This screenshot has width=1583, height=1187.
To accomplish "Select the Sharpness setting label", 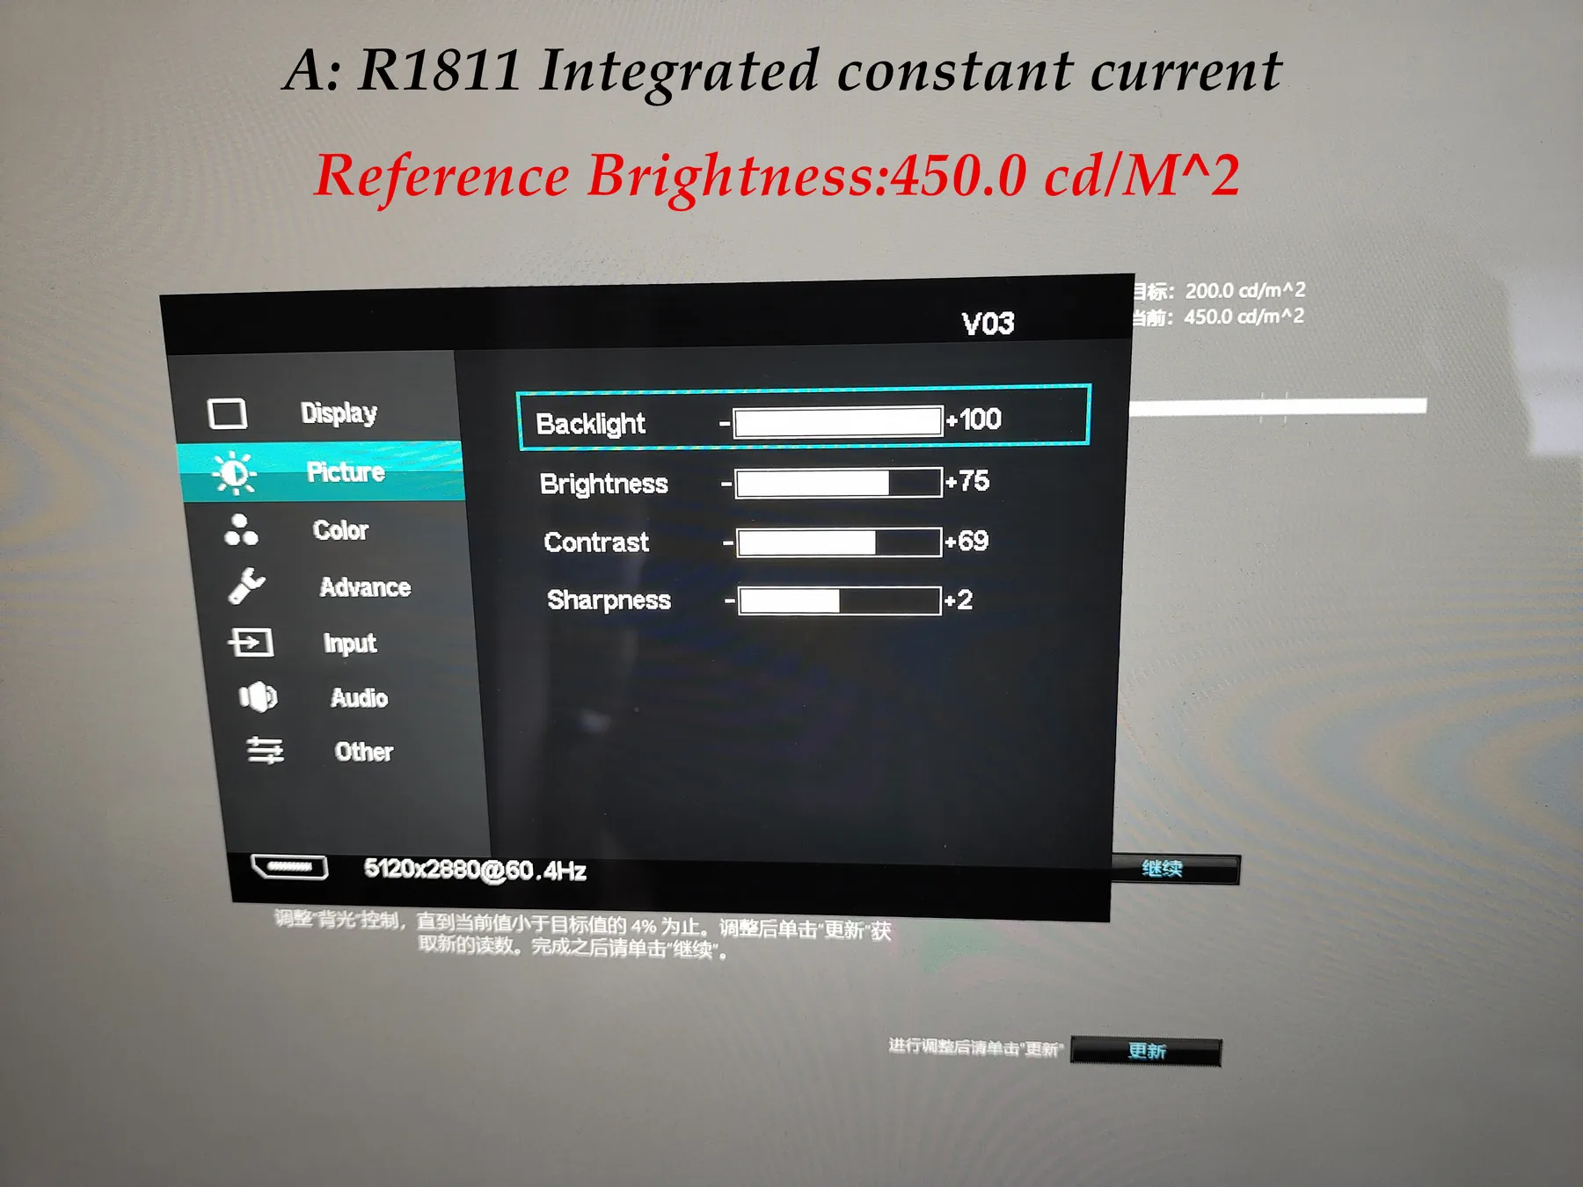I will (x=609, y=601).
